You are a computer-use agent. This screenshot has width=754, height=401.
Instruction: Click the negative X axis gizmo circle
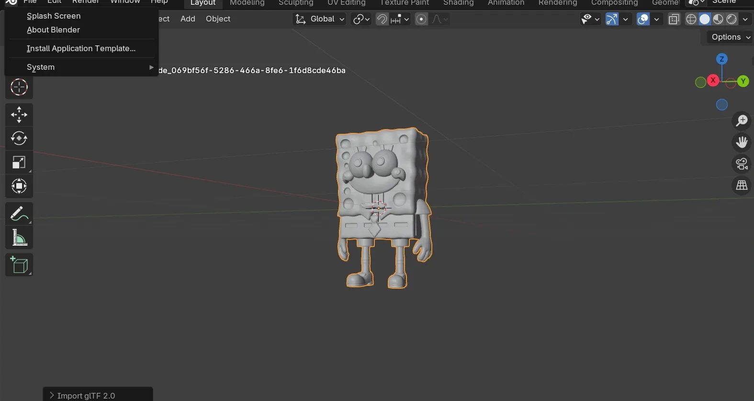tap(731, 84)
